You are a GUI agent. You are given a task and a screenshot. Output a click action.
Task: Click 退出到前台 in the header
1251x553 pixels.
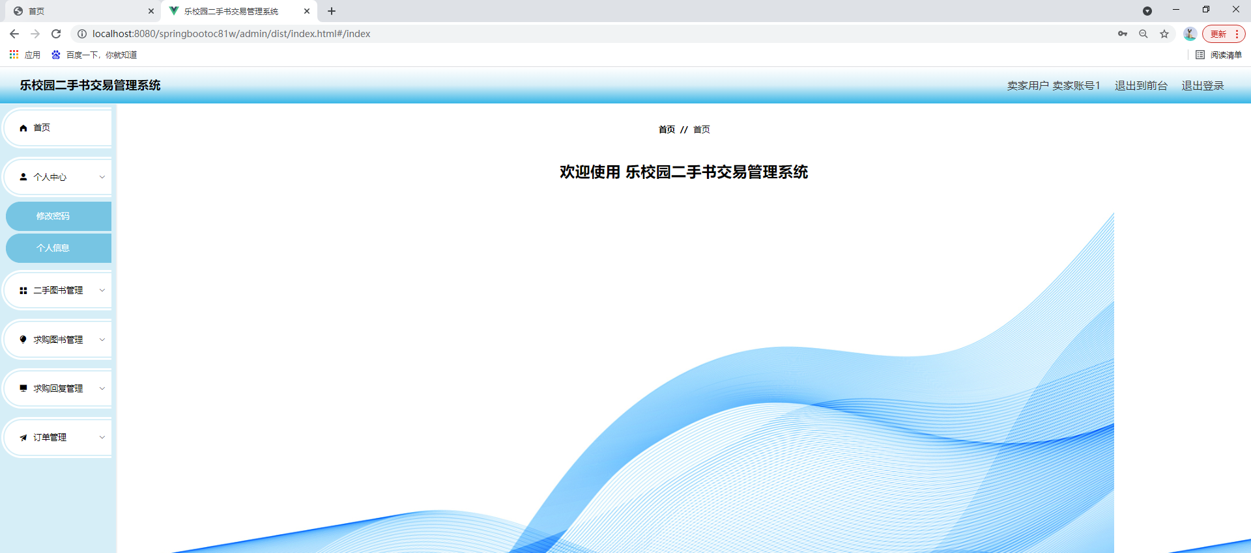1141,86
